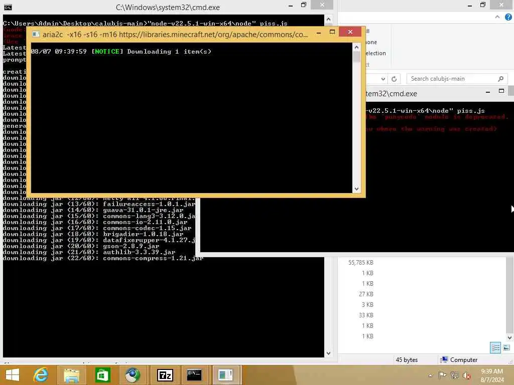Minimize the aria2c console window
The height and width of the screenshot is (385, 514).
318,33
